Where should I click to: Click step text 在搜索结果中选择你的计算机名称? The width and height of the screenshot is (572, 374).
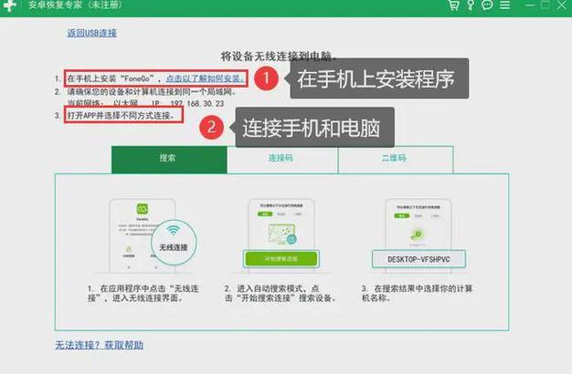click(417, 293)
